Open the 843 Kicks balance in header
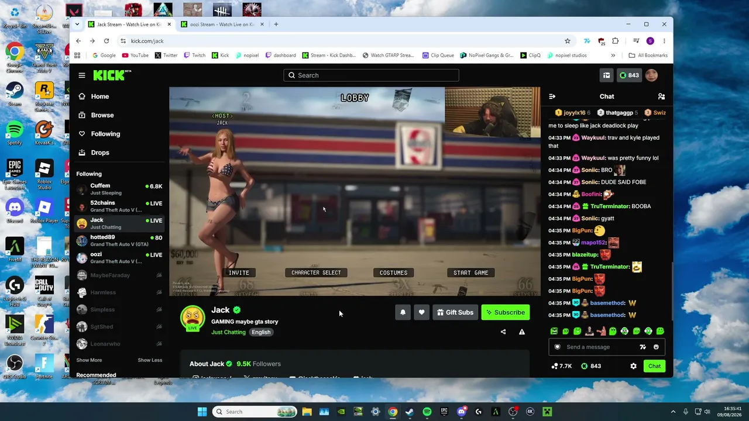 (629, 75)
